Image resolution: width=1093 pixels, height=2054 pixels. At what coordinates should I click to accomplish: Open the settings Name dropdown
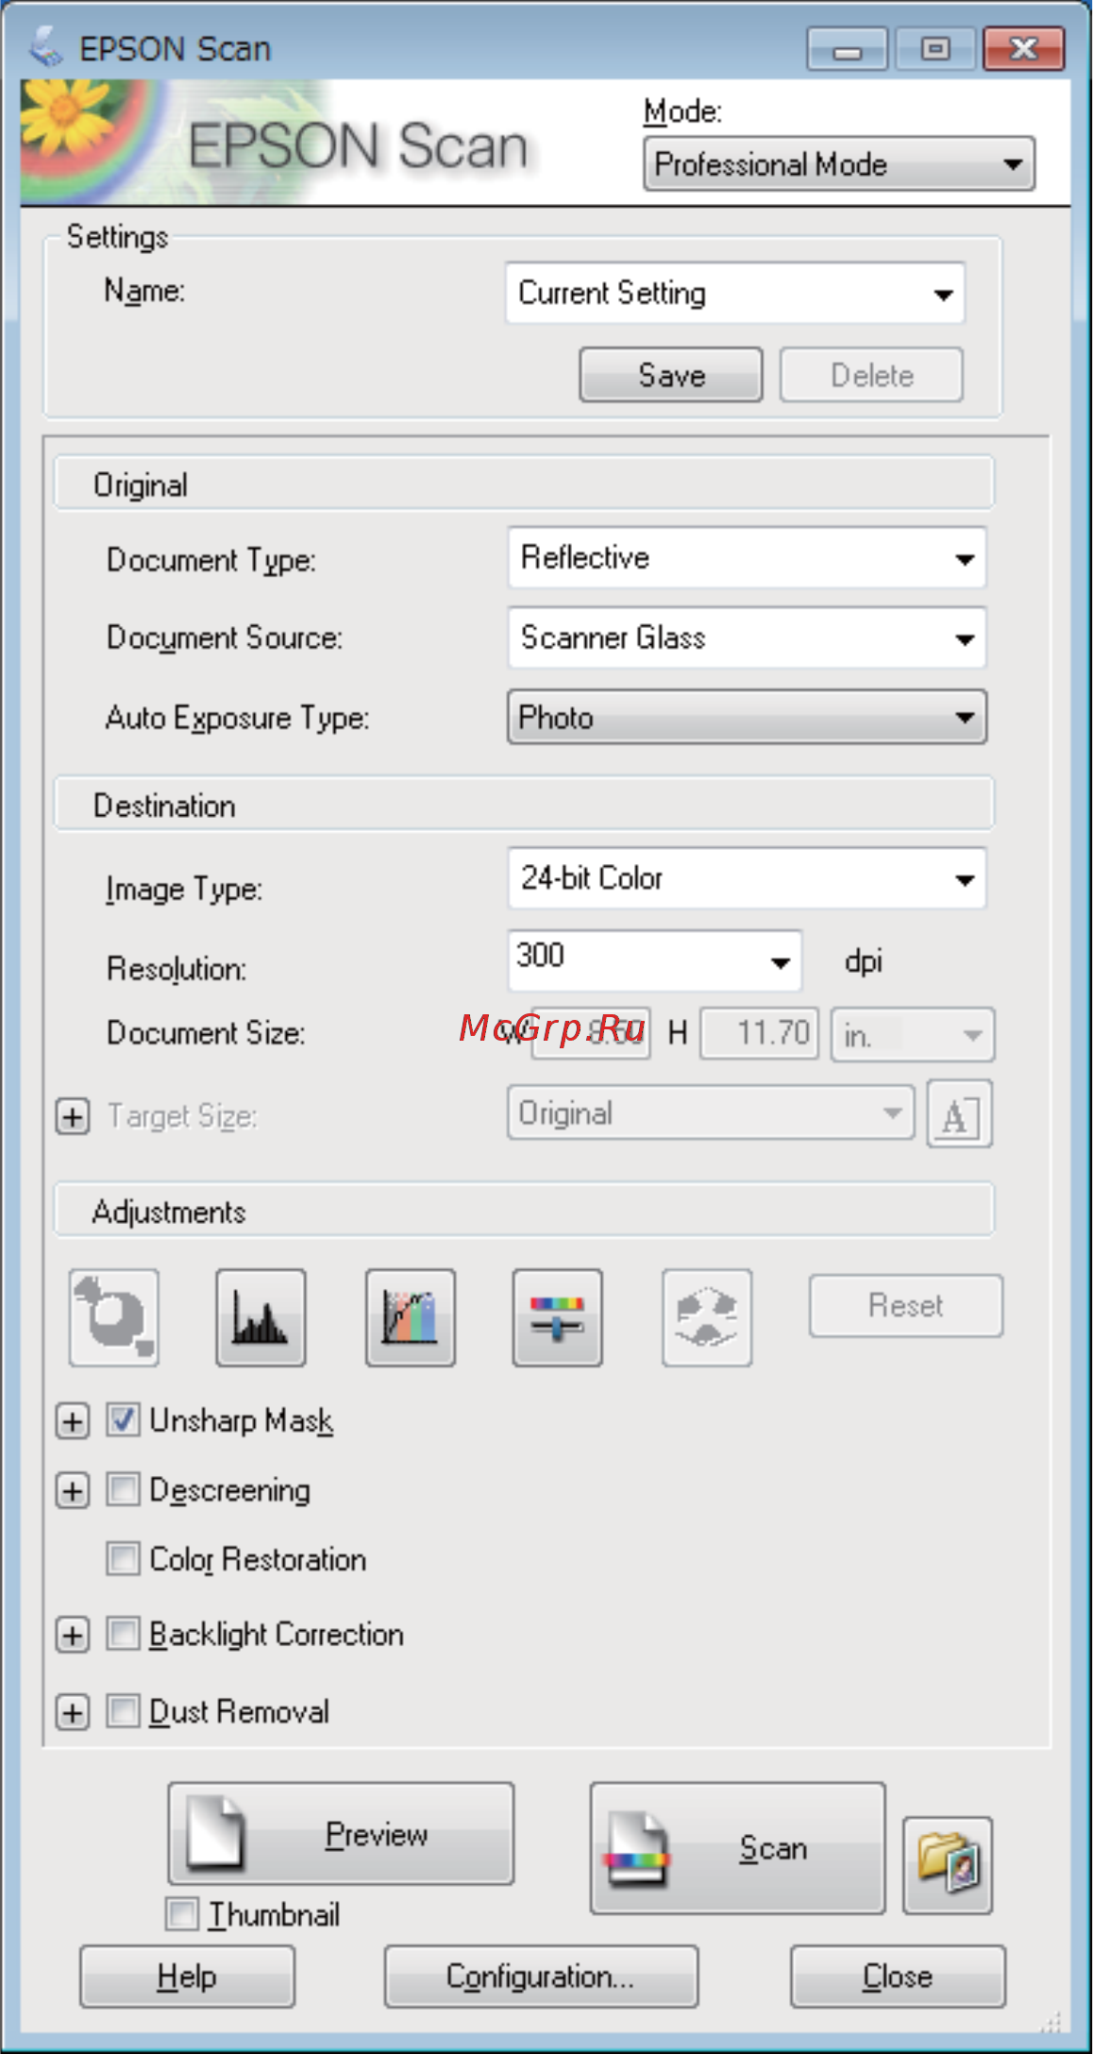(735, 294)
